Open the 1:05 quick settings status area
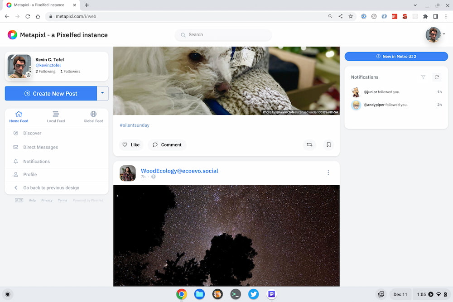The width and height of the screenshot is (453, 302). click(432, 294)
